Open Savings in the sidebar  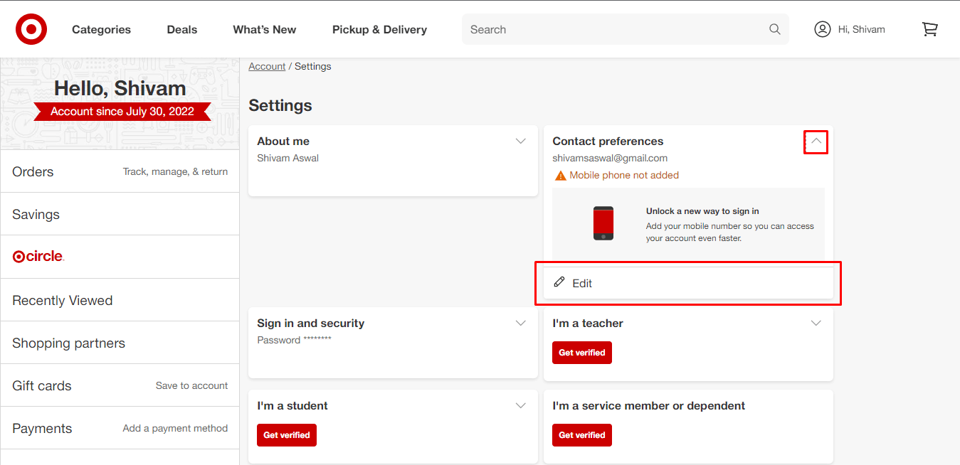pos(120,214)
